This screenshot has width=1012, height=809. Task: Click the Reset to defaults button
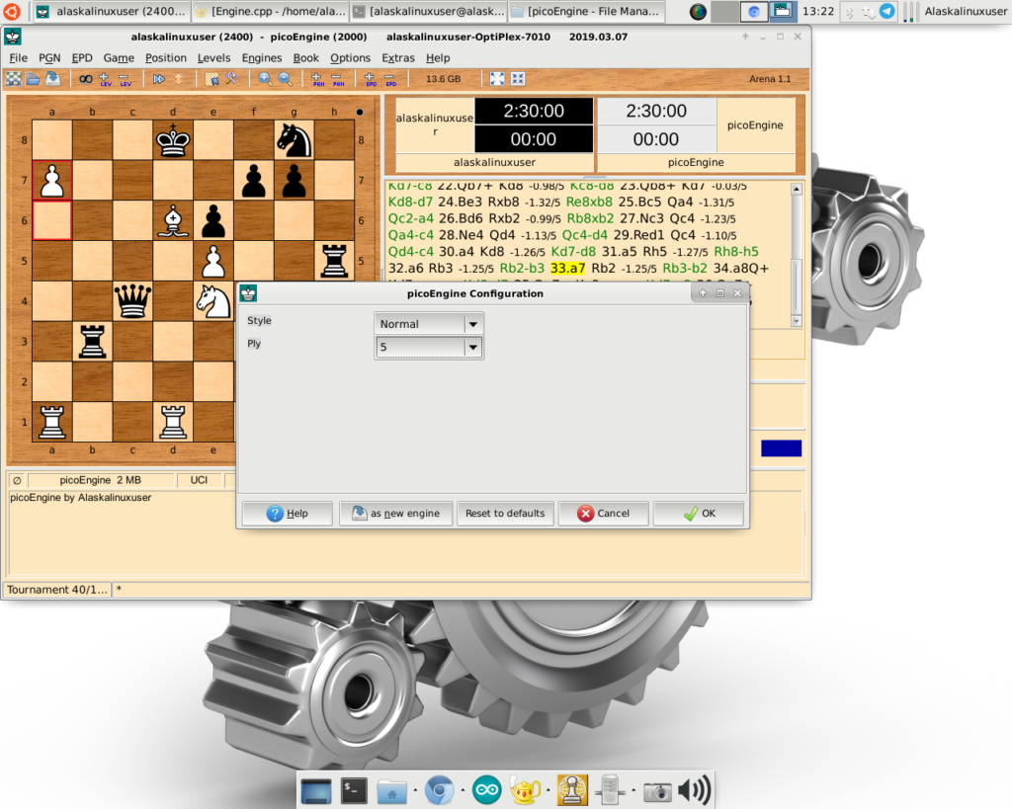[505, 514]
